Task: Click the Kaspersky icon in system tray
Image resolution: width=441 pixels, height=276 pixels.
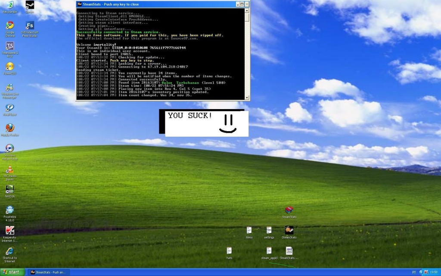Action: (426, 272)
